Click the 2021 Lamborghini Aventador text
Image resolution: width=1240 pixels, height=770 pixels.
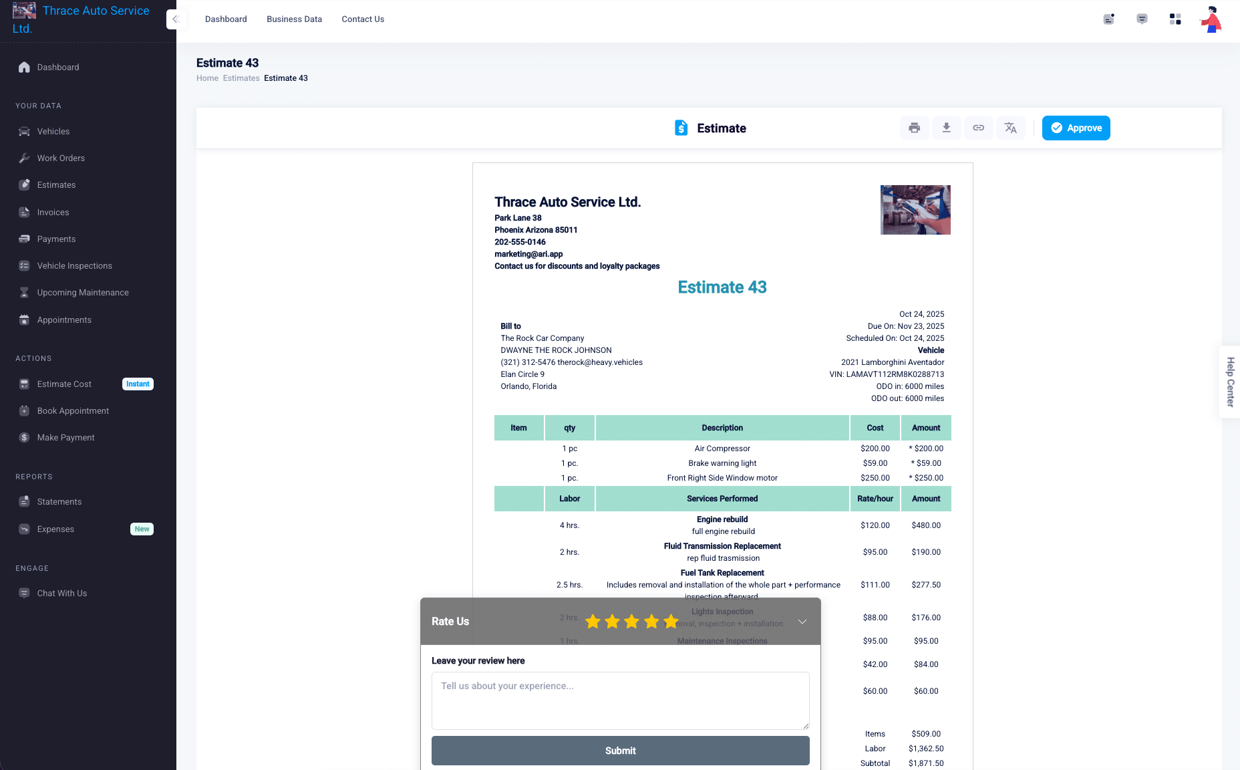(893, 362)
